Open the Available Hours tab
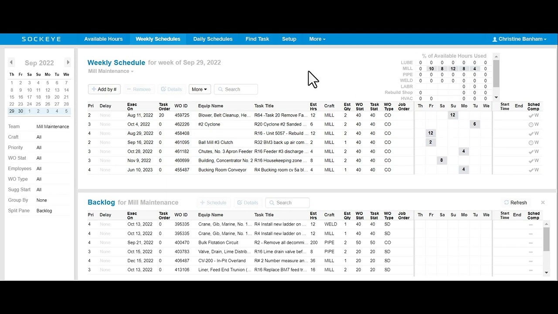 click(x=103, y=39)
